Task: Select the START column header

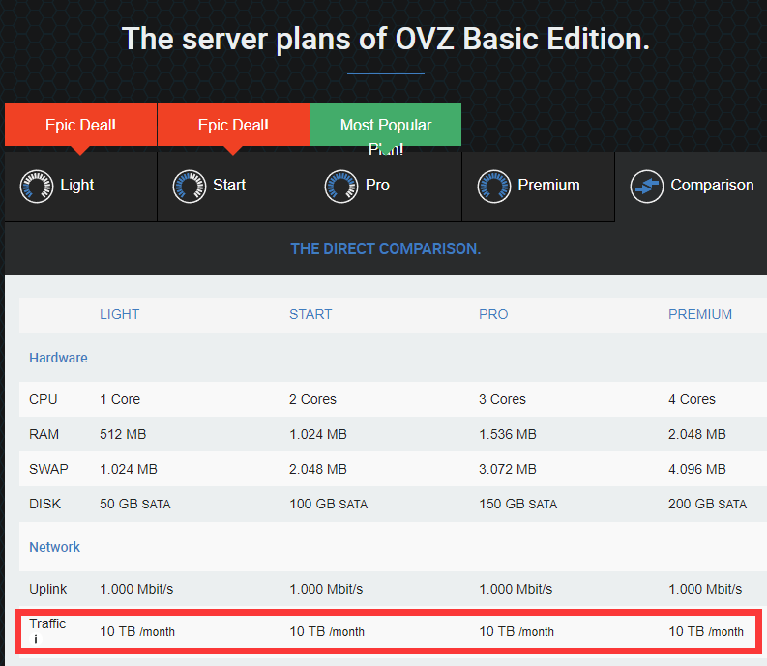Action: point(310,314)
